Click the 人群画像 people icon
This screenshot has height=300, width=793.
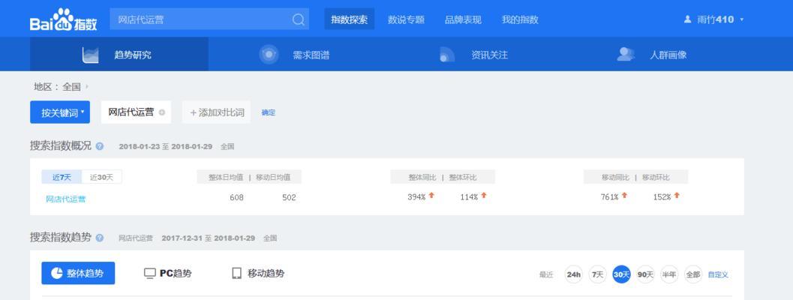pos(626,54)
